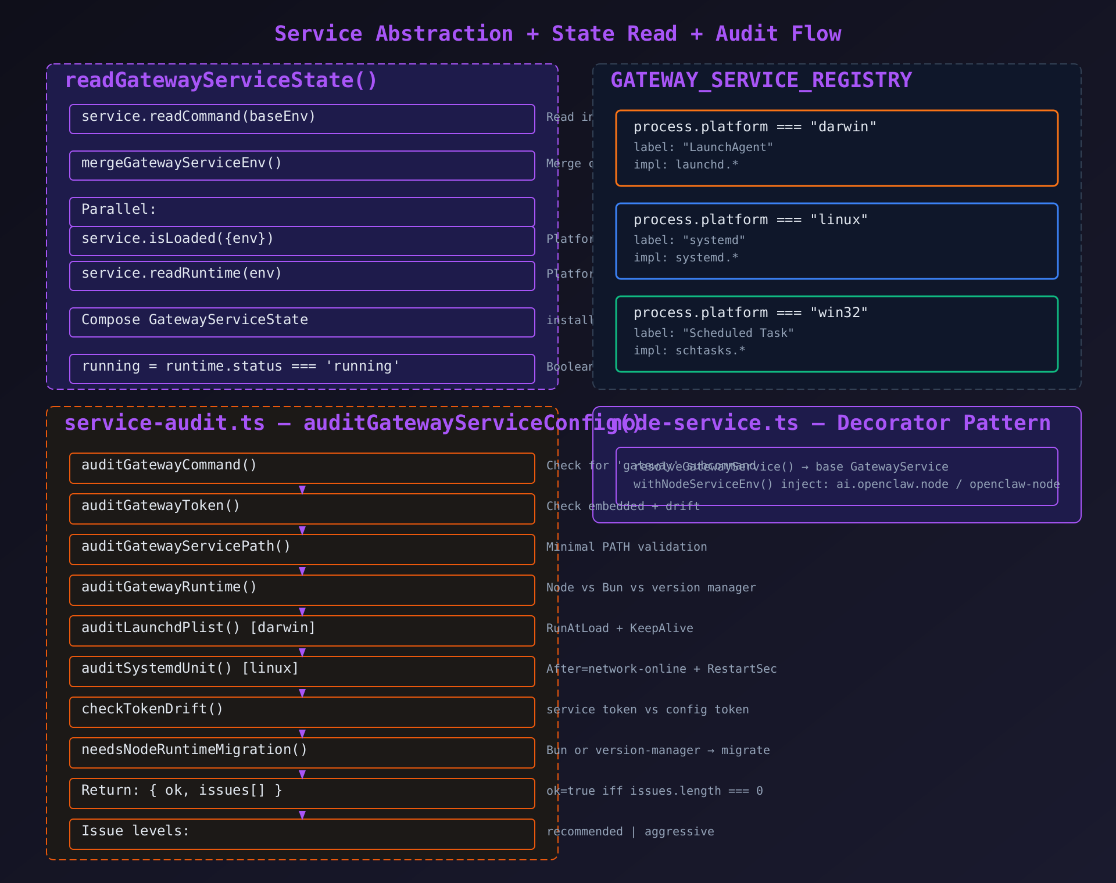Click the Issue levels: box
The width and height of the screenshot is (1116, 883).
302,834
